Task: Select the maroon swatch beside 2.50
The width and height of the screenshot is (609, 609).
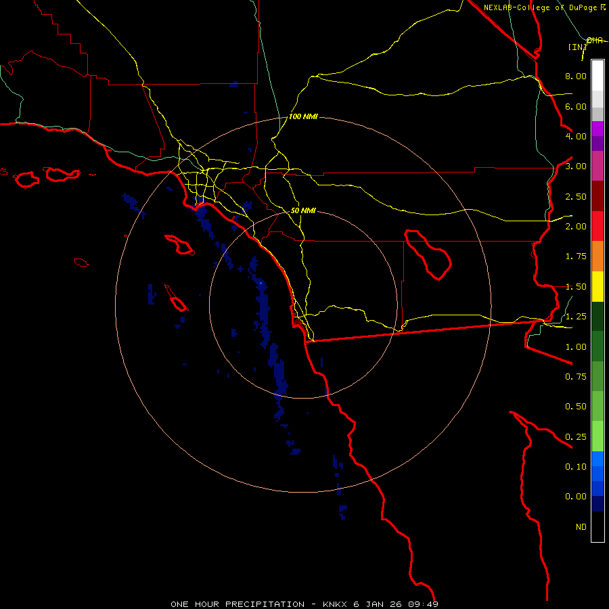Action: click(x=597, y=196)
